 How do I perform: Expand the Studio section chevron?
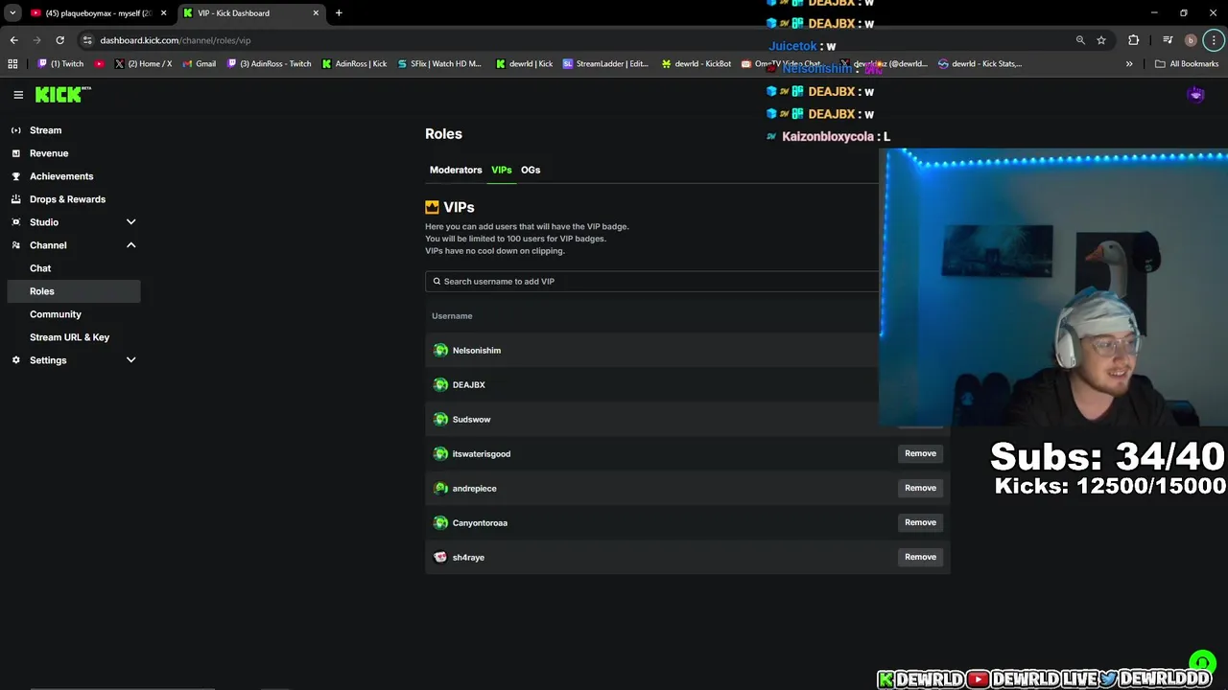[131, 222]
